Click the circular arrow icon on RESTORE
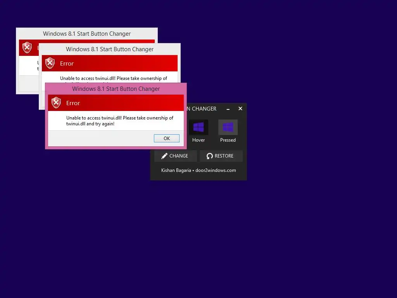Screen dimensions: 397x298 (209, 156)
